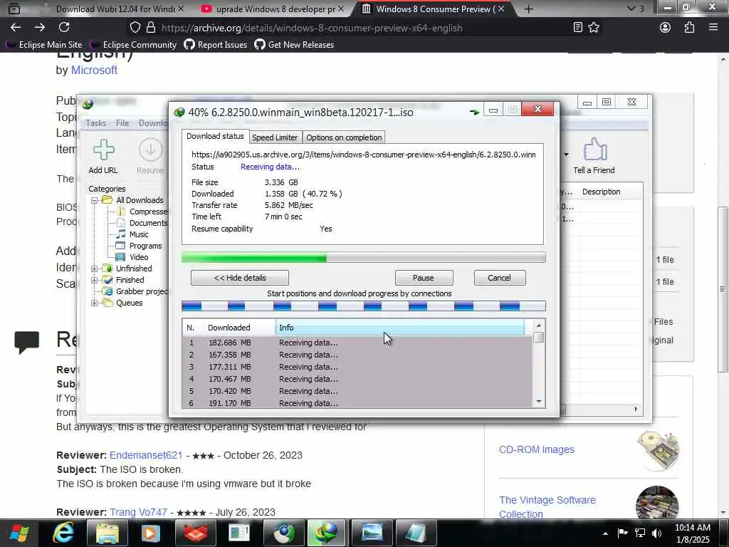Click Tell a Friend thumbs-up icon
The height and width of the screenshot is (547, 729).
point(594,149)
